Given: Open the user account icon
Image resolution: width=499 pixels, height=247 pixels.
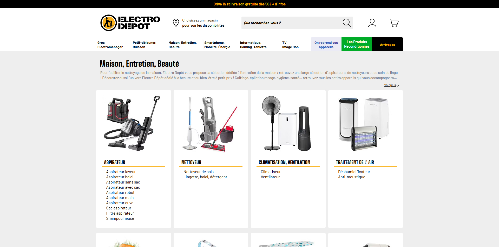Looking at the screenshot, I should [372, 23].
